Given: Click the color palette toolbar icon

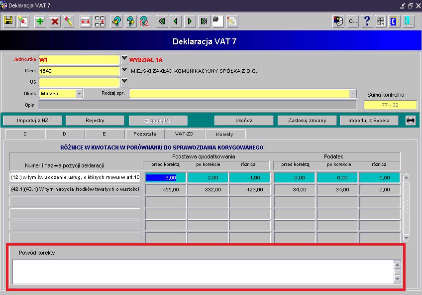Looking at the screenshot, I should click(x=338, y=21).
